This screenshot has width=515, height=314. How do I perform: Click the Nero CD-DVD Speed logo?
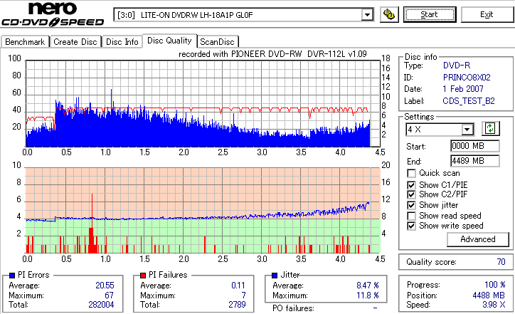point(53,14)
